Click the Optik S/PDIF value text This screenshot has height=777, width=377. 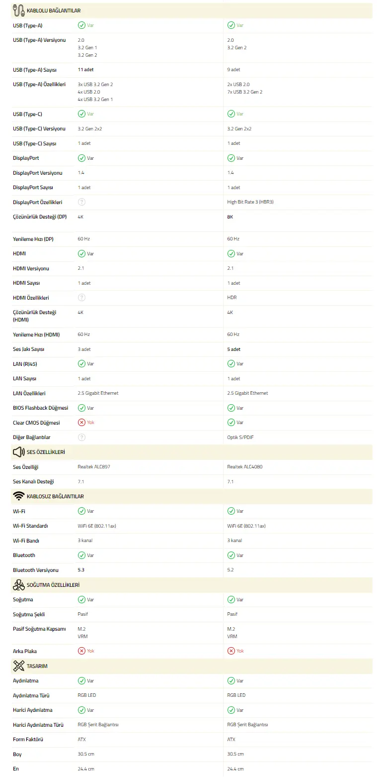[x=243, y=437]
